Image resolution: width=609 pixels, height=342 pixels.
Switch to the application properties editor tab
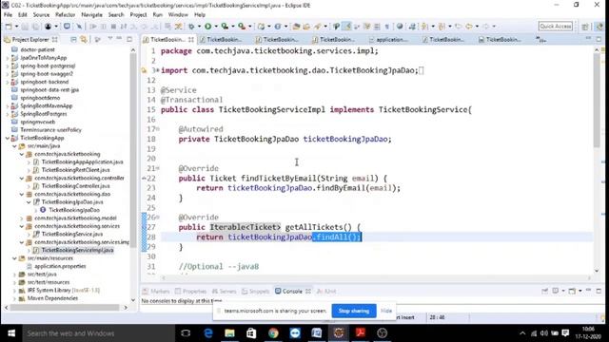pos(388,40)
